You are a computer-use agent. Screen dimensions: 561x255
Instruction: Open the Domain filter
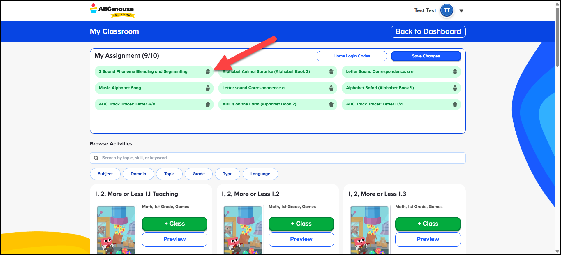click(138, 174)
